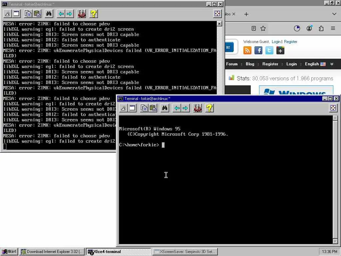
Task: Click at the C:\home\forkie> prompt
Action: 139,145
